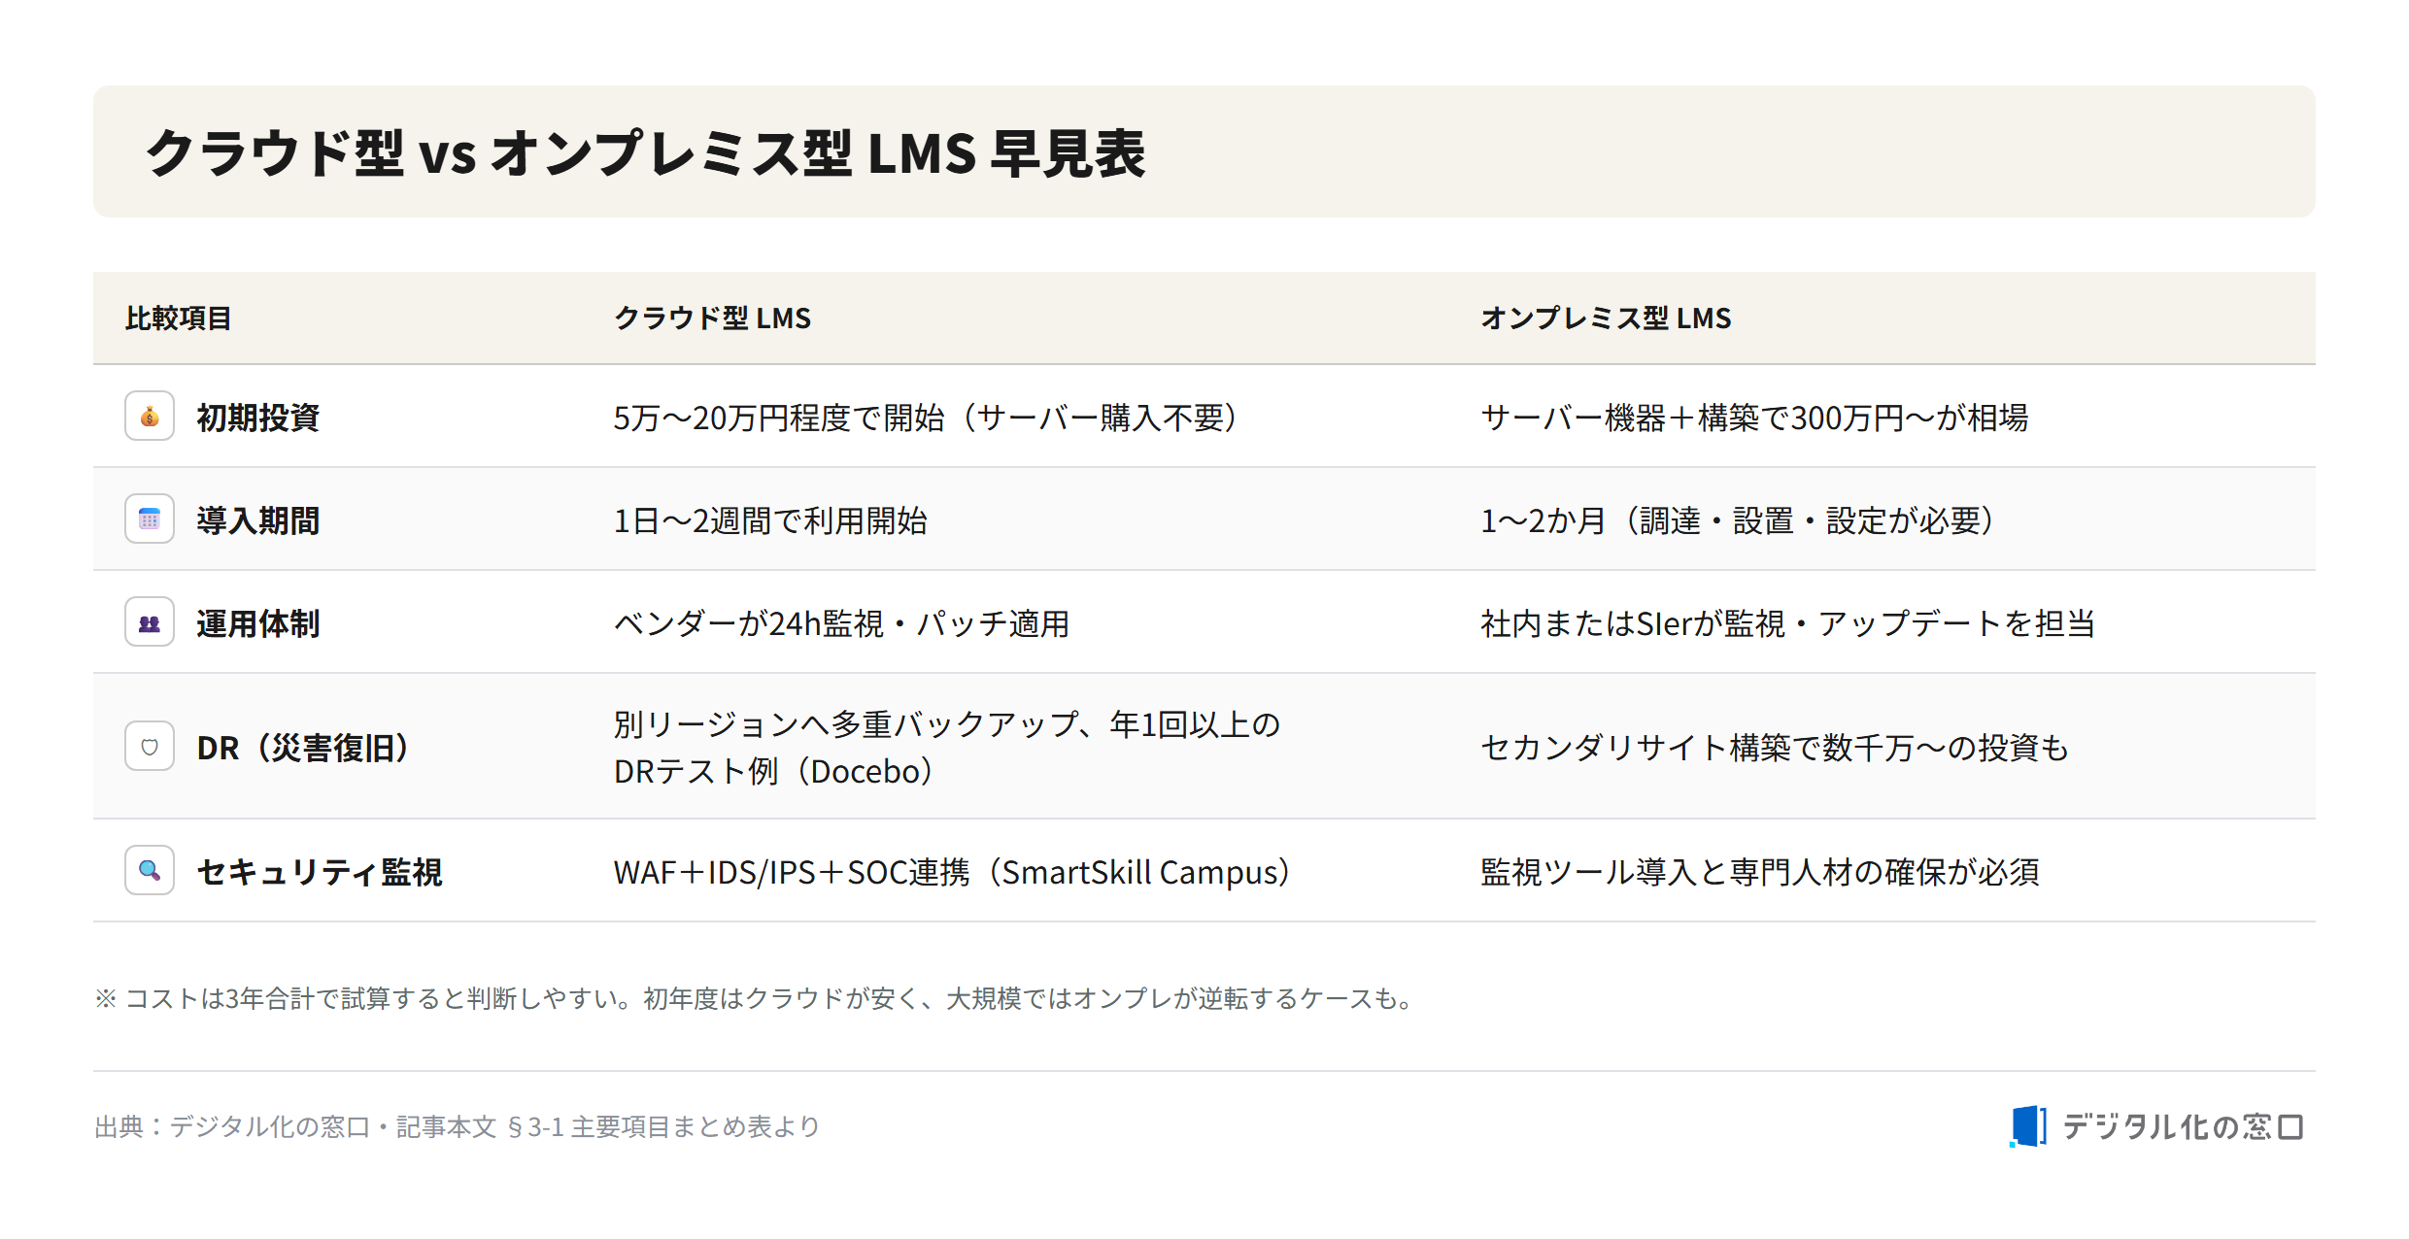2409x1239 pixels.
Task: Click the people icon beside 運用体制
Action: pos(150,622)
